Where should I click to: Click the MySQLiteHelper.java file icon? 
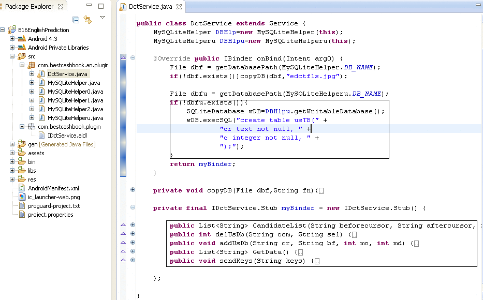(41, 82)
